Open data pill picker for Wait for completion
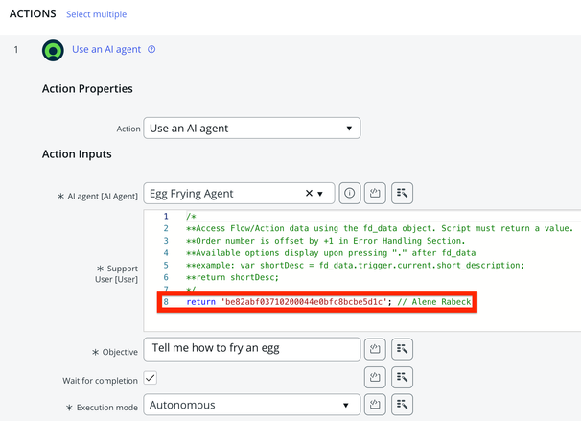Image resolution: width=581 pixels, height=421 pixels. coord(402,377)
